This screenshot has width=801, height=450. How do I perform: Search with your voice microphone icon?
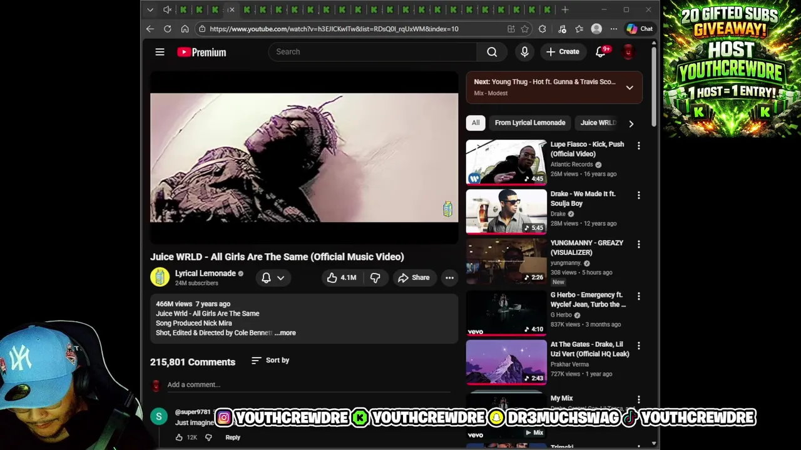524,52
